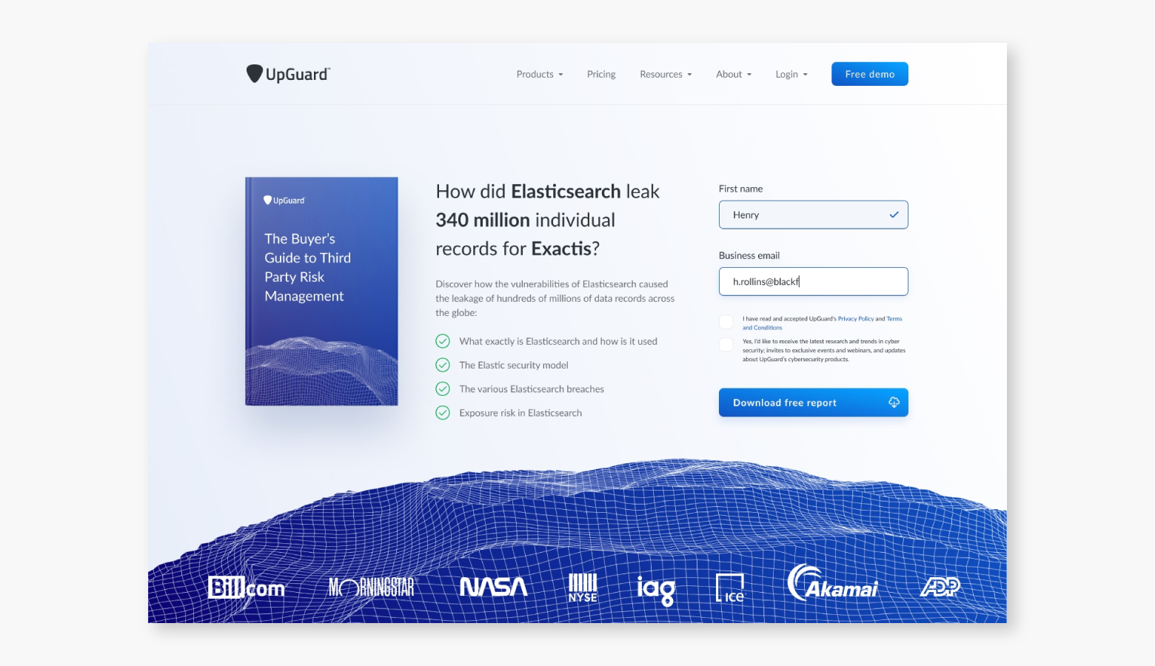Click the checkmark icon in First name field
The height and width of the screenshot is (666, 1155).
click(x=894, y=215)
